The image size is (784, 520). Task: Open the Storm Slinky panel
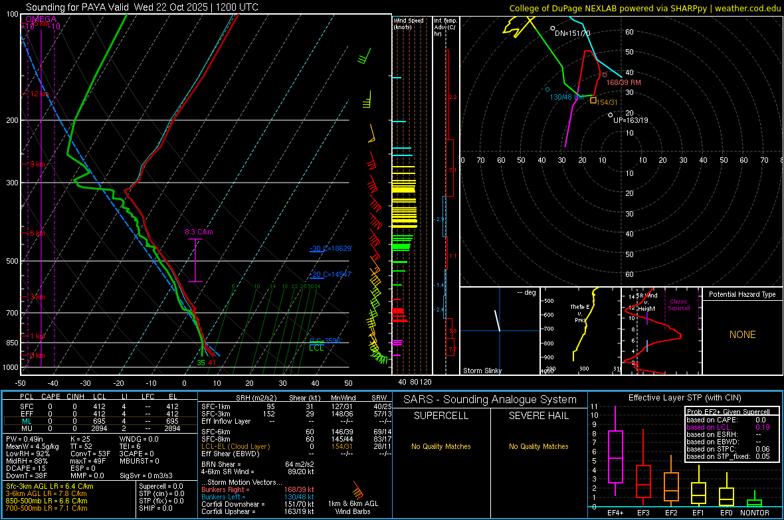500,331
